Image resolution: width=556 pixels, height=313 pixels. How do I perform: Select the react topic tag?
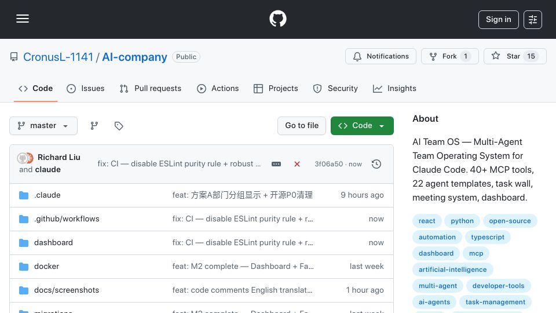[x=427, y=221]
